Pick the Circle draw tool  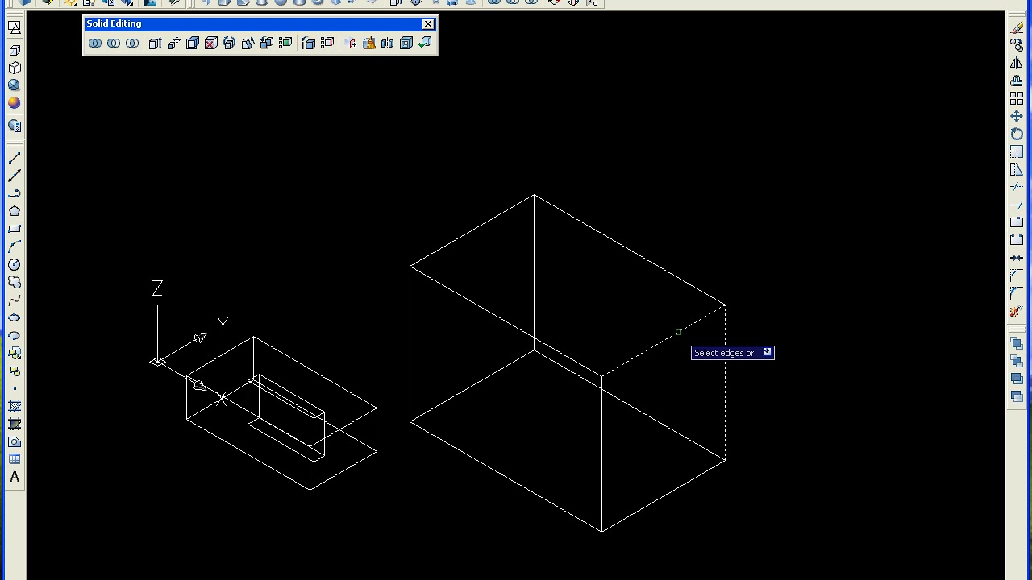(x=15, y=264)
